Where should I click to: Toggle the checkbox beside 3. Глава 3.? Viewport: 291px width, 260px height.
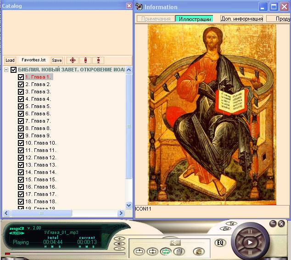pyautogui.click(x=21, y=92)
